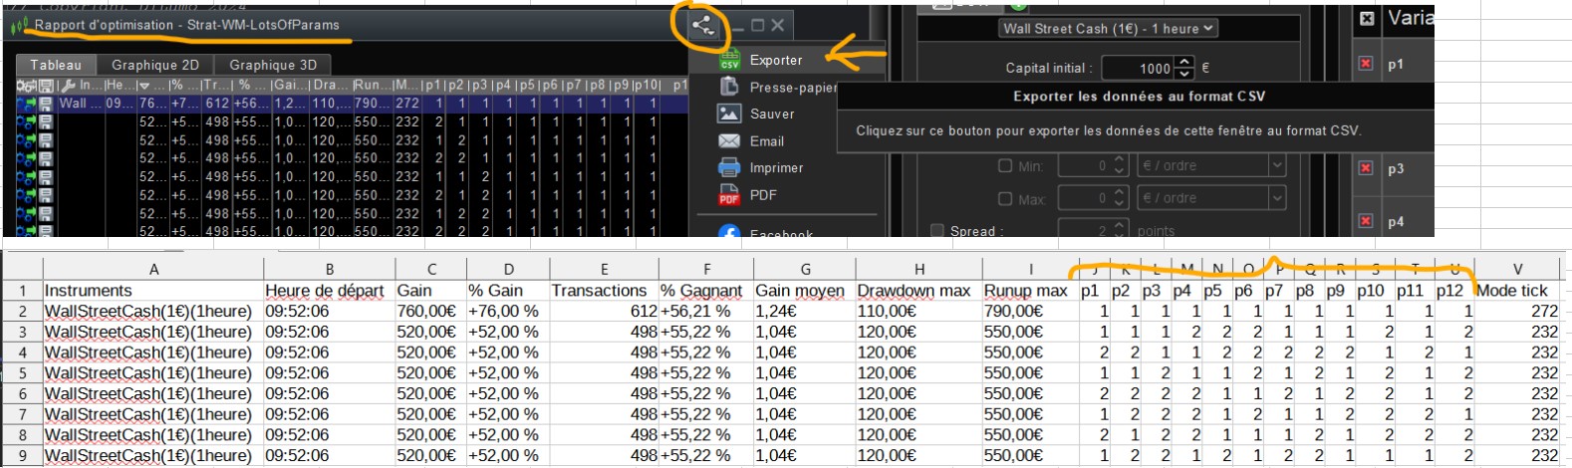Increase Capital initial with the up arrow
The image size is (1572, 468).
tap(1183, 63)
